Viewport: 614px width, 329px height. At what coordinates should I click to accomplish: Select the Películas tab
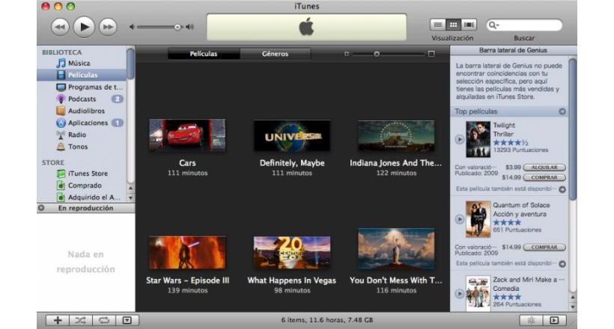(204, 54)
